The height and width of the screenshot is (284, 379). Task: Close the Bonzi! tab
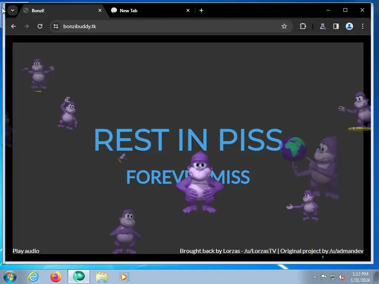100,10
